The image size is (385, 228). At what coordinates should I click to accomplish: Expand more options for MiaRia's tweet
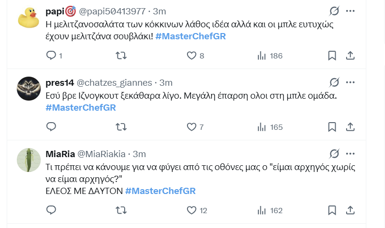point(350,154)
